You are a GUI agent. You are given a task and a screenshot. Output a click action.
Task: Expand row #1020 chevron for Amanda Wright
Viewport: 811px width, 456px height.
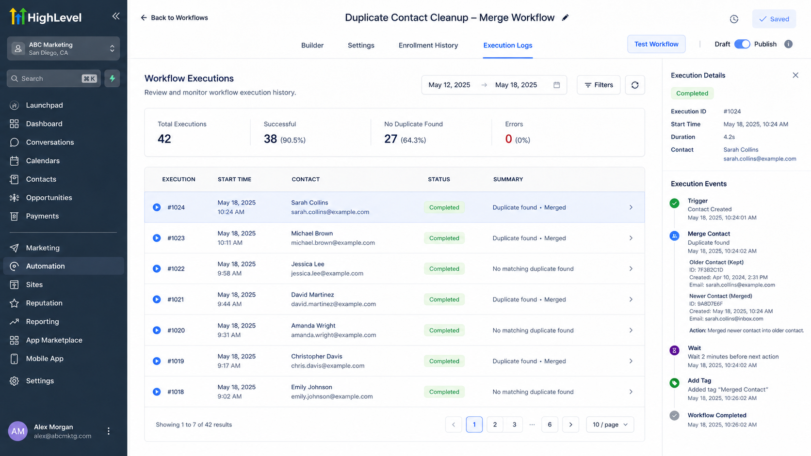[x=631, y=330]
